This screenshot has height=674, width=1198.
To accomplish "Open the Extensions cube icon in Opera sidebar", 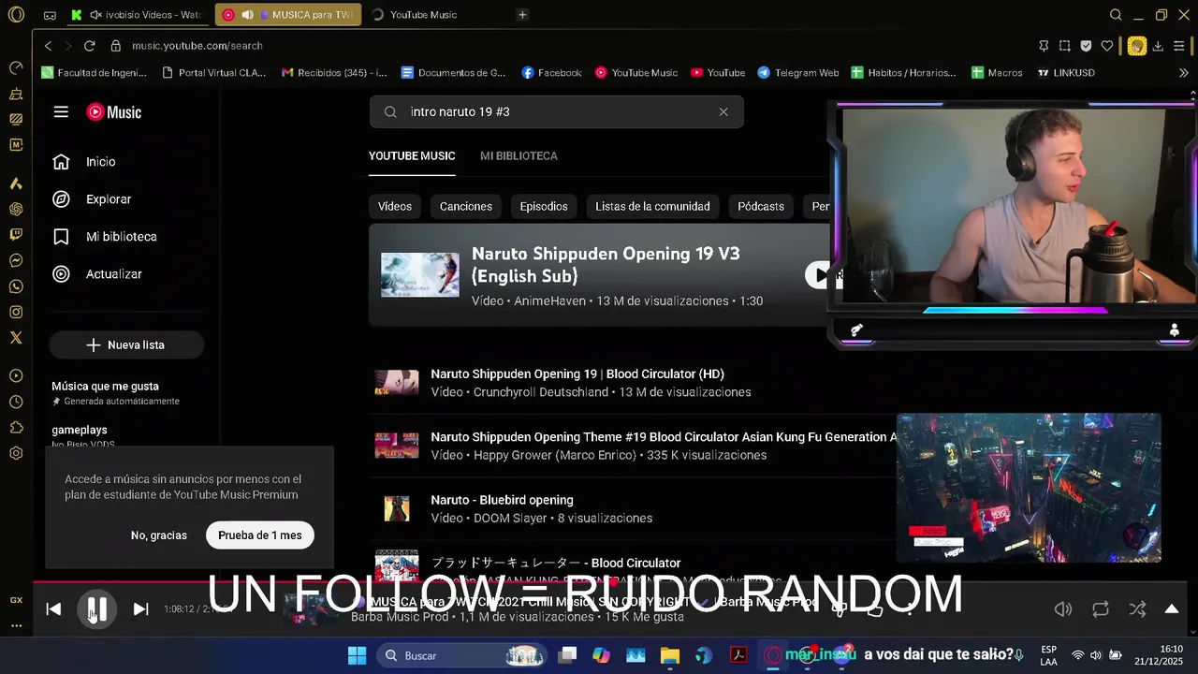I will 16,427.
